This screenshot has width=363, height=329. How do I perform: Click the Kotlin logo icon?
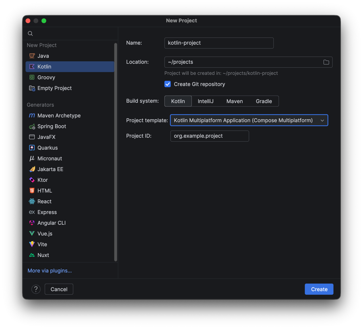point(32,66)
